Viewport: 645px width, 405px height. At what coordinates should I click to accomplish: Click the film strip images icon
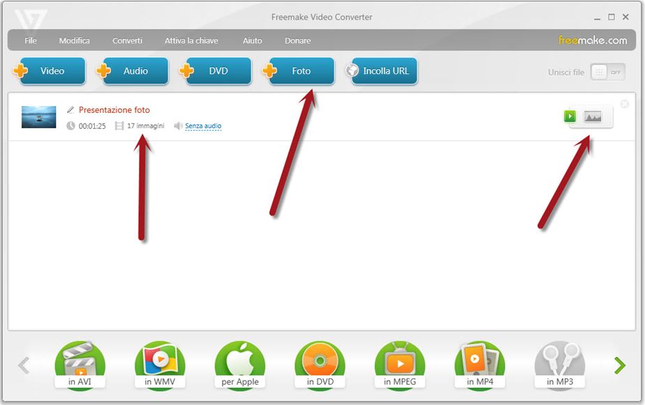click(119, 125)
